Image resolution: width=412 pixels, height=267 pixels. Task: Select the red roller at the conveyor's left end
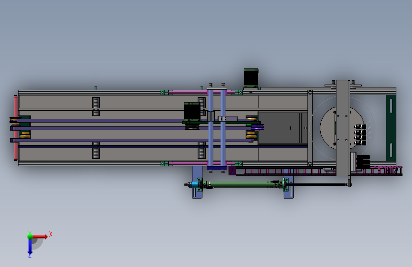(x=16, y=128)
